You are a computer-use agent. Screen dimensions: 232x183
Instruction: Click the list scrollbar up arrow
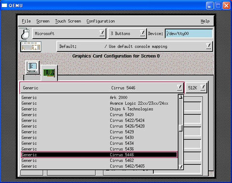[x=181, y=97]
